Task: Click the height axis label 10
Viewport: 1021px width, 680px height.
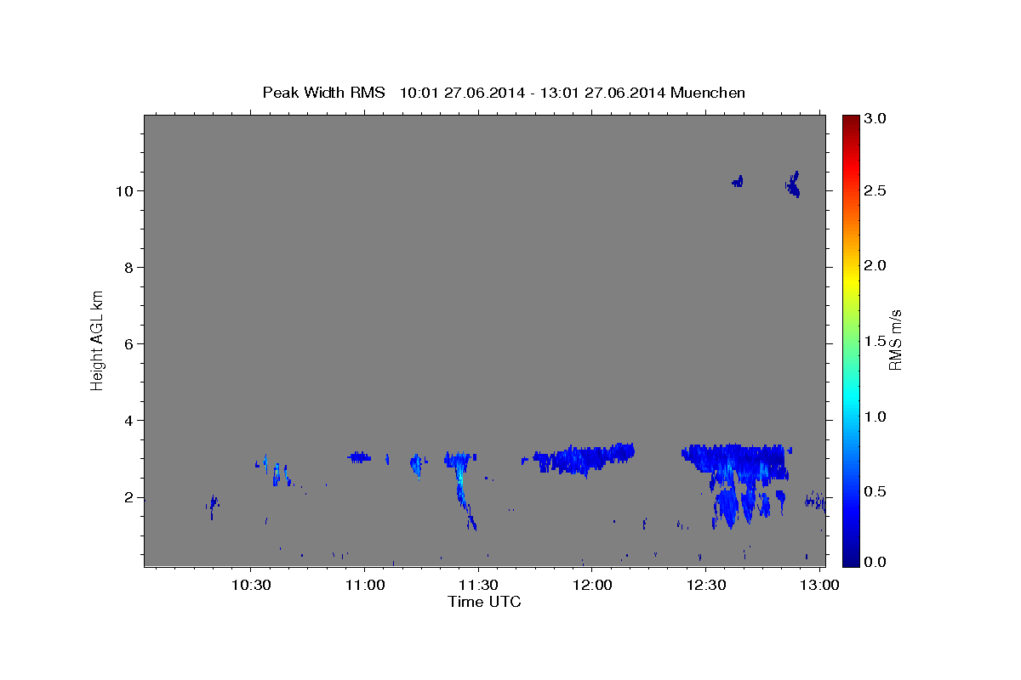Action: 126,191
